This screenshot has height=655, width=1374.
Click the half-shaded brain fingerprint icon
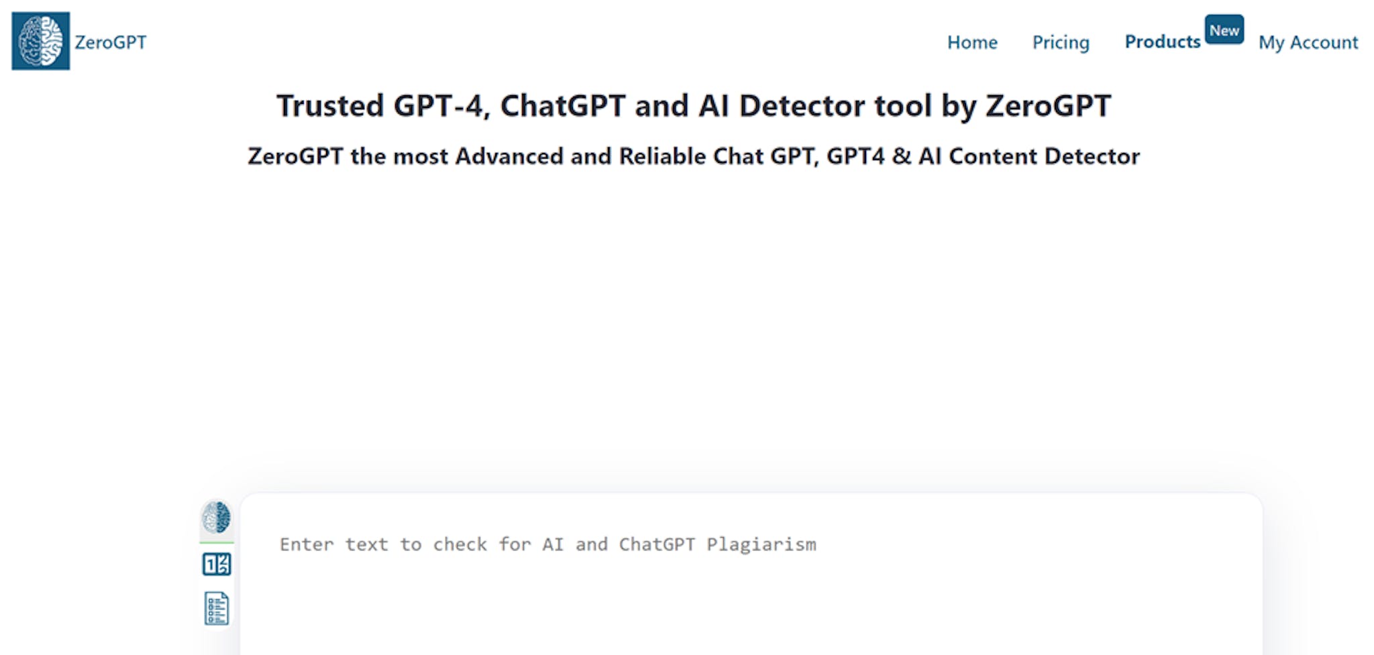(x=216, y=516)
